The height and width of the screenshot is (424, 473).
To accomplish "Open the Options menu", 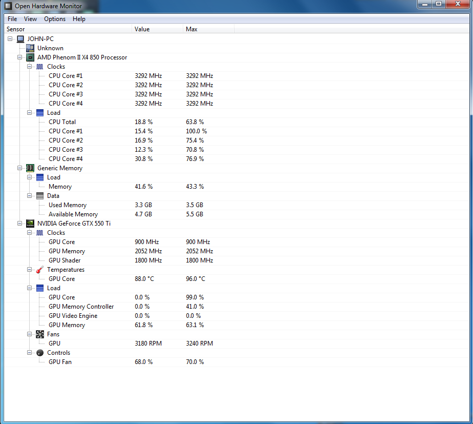I will tap(55, 19).
